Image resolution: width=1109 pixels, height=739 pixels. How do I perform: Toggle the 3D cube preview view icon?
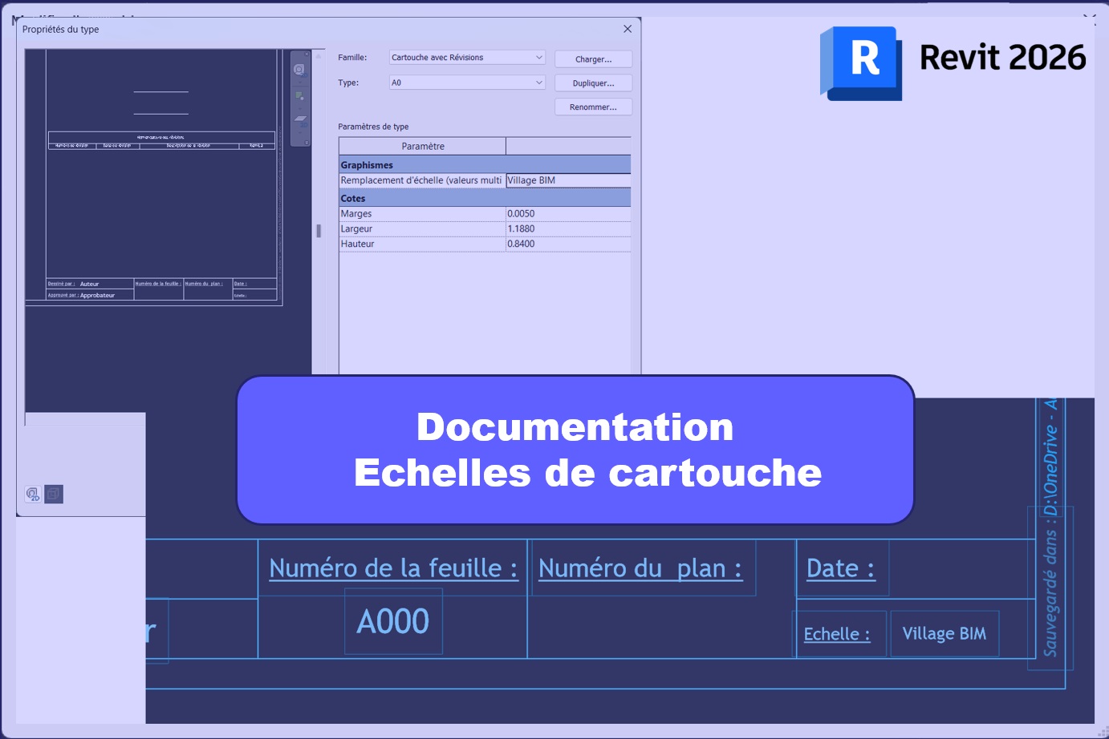click(53, 494)
